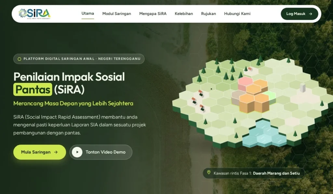Start screening with Mula Saringan button
This screenshot has width=333, height=194.
point(40,152)
